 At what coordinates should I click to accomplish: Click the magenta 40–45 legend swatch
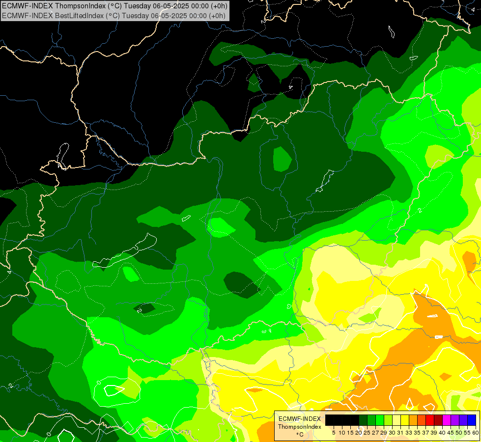(x=447, y=420)
